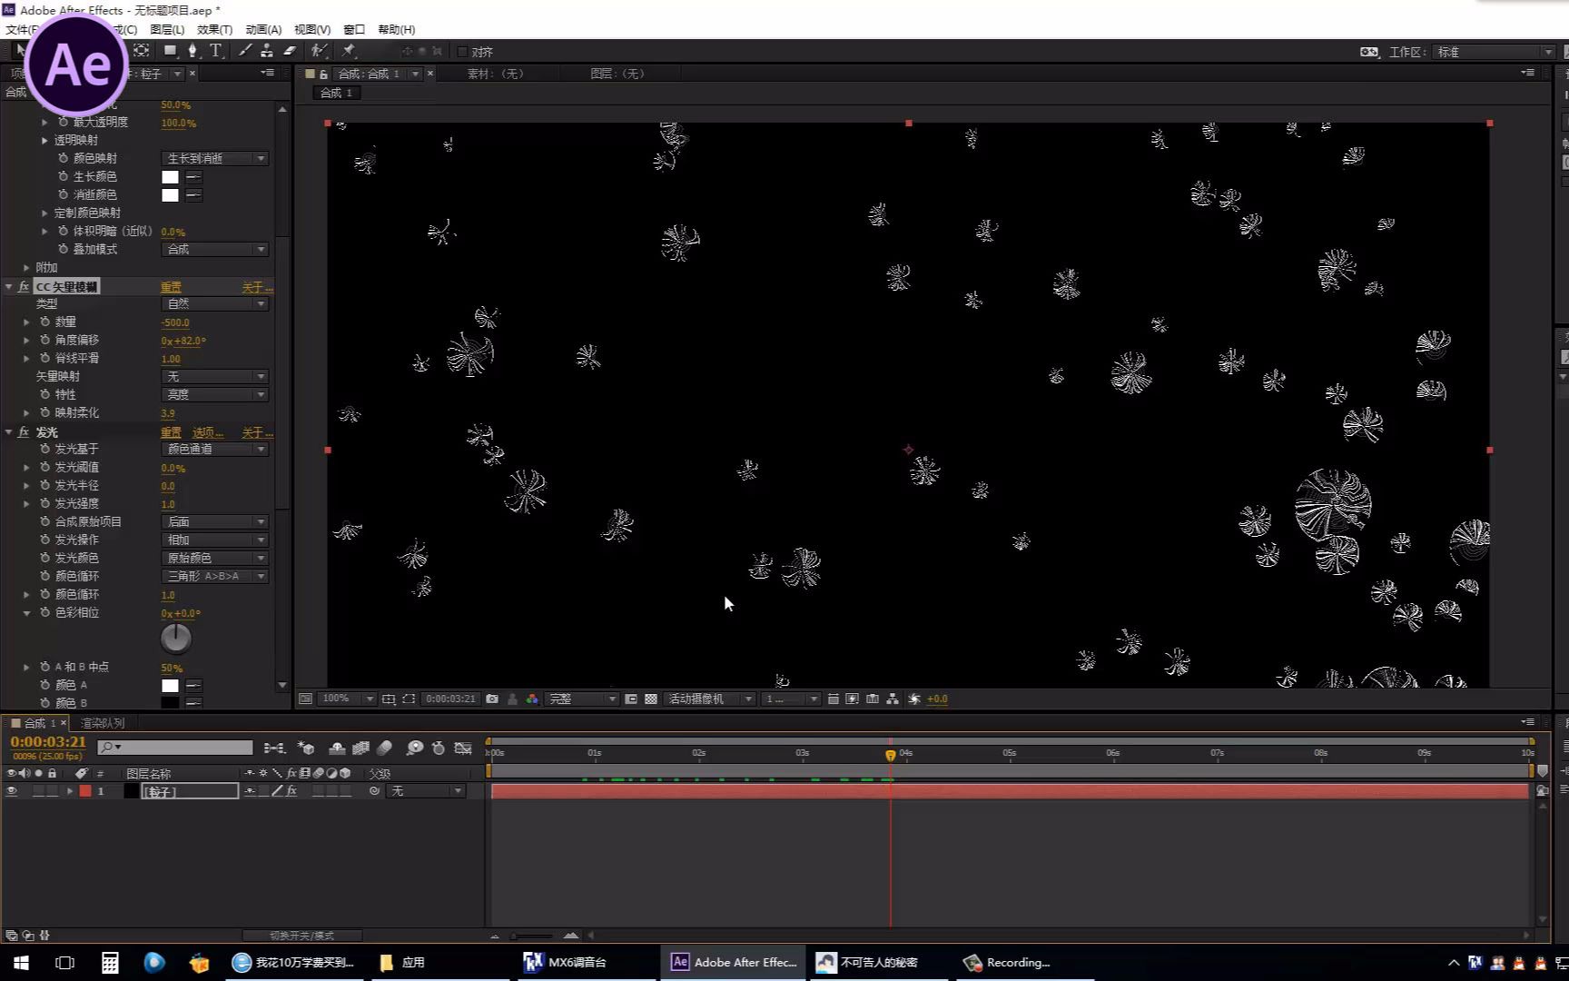Toggle motion blur for all layers
The width and height of the screenshot is (1569, 981).
coord(384,747)
